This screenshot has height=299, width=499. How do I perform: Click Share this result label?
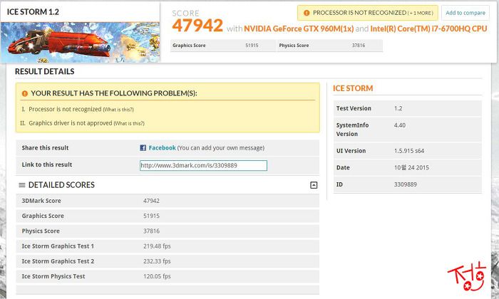pos(45,148)
